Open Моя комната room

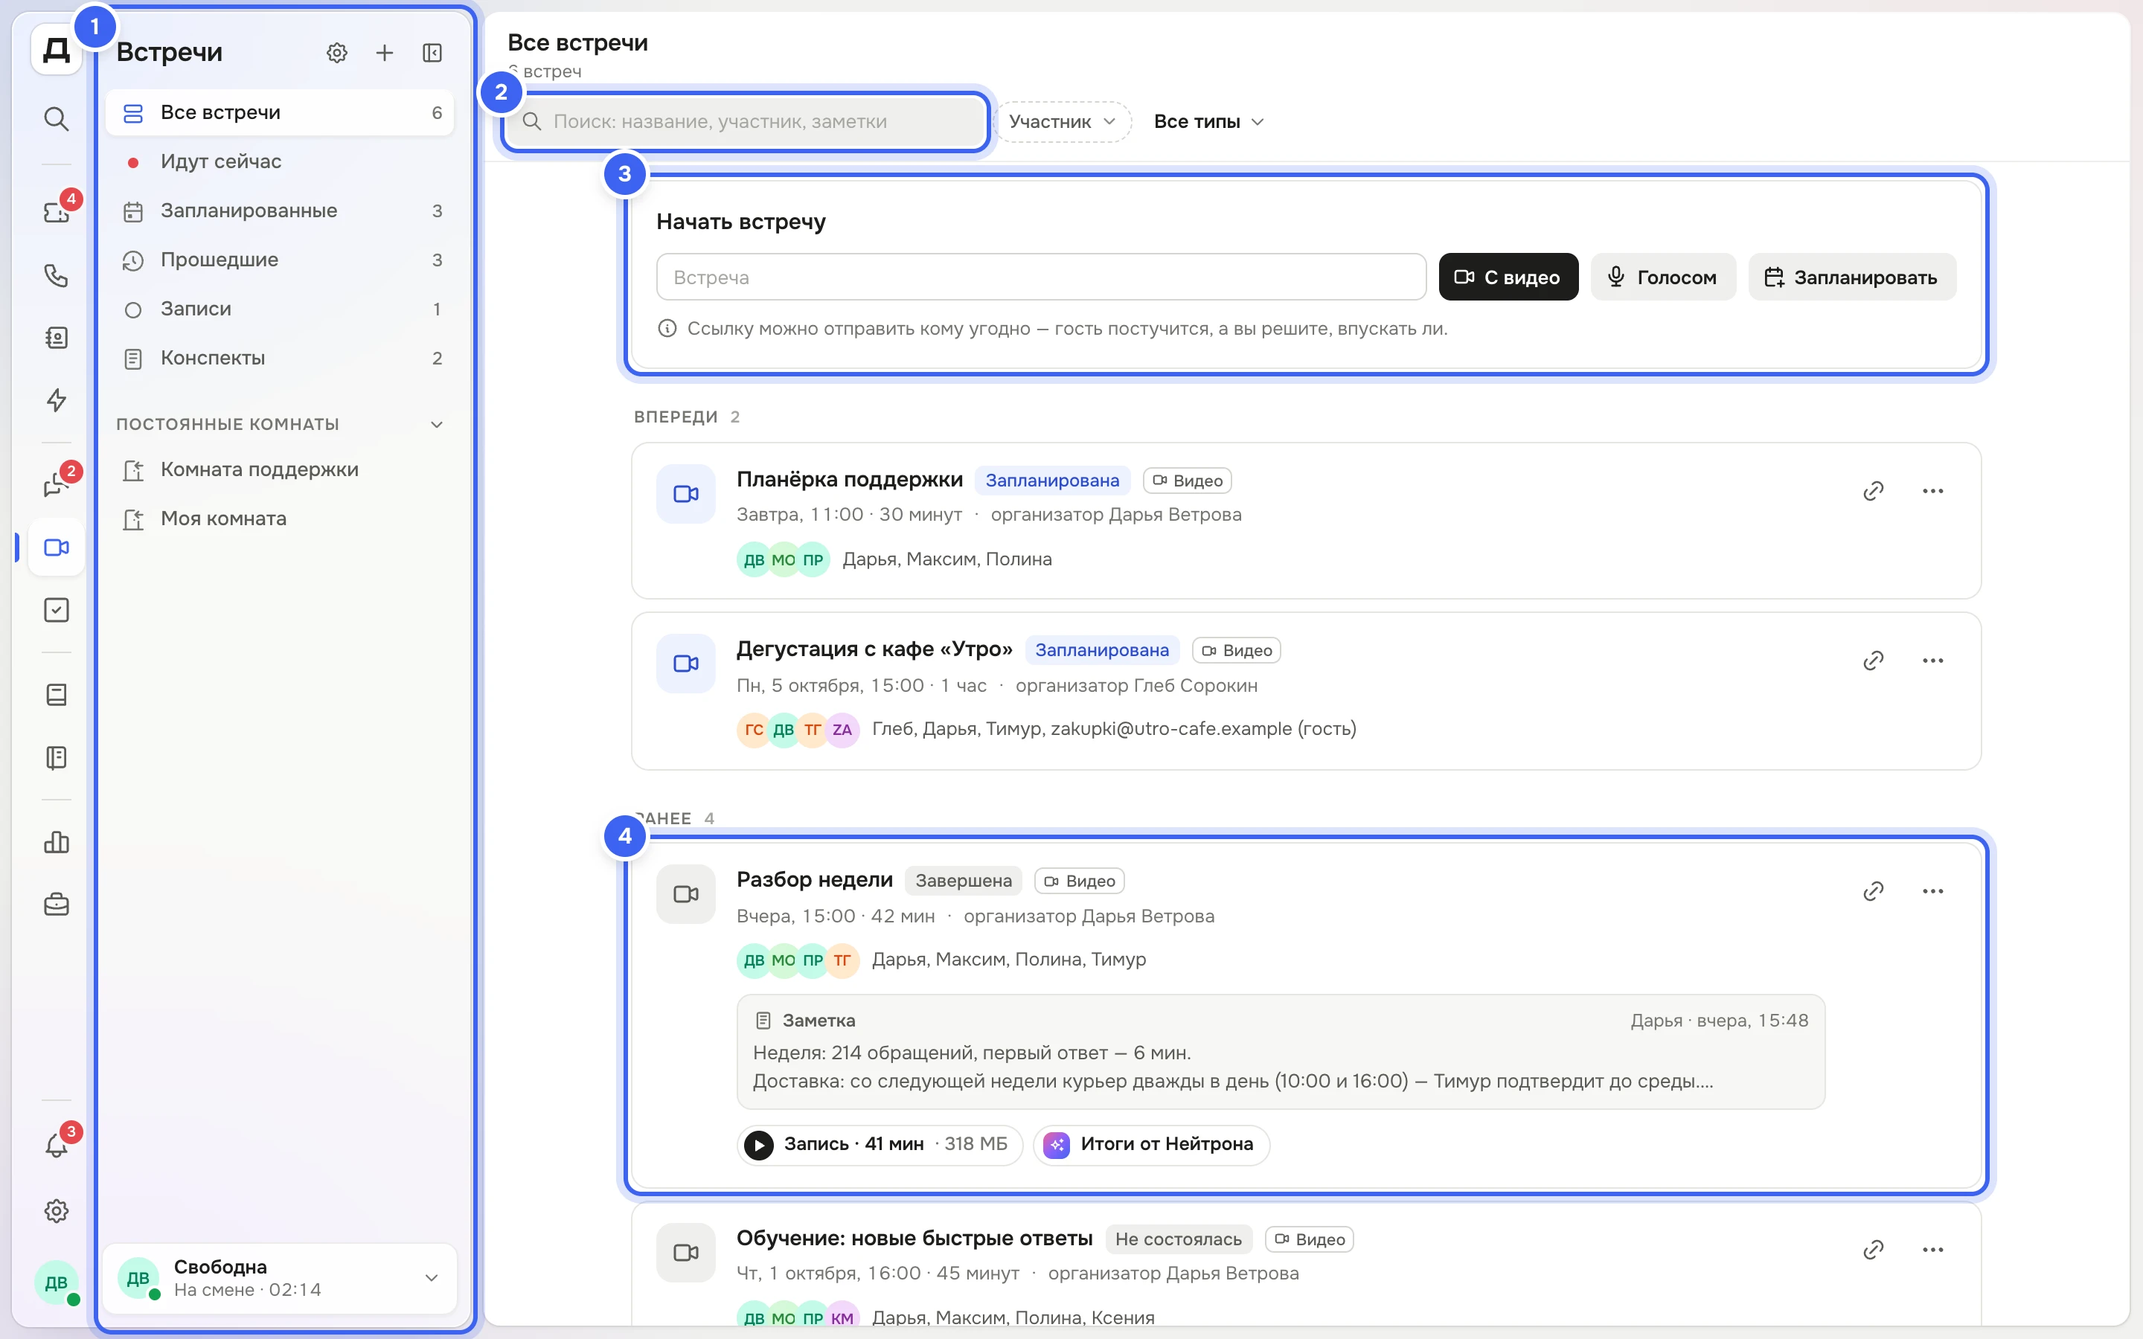tap(280, 519)
